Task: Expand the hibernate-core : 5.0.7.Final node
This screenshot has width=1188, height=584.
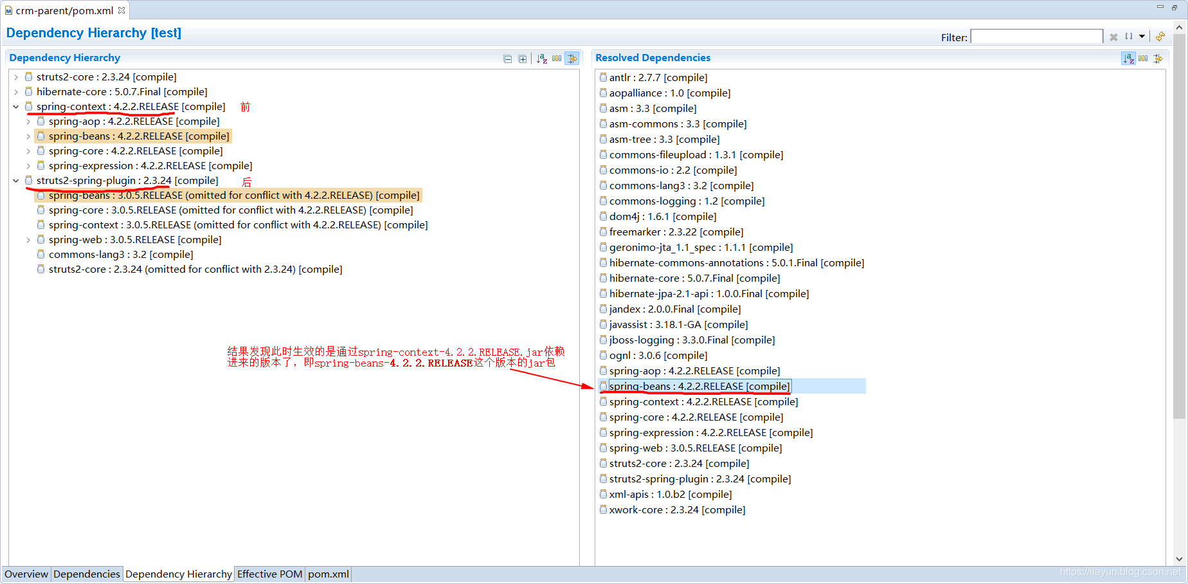Action: pos(16,92)
